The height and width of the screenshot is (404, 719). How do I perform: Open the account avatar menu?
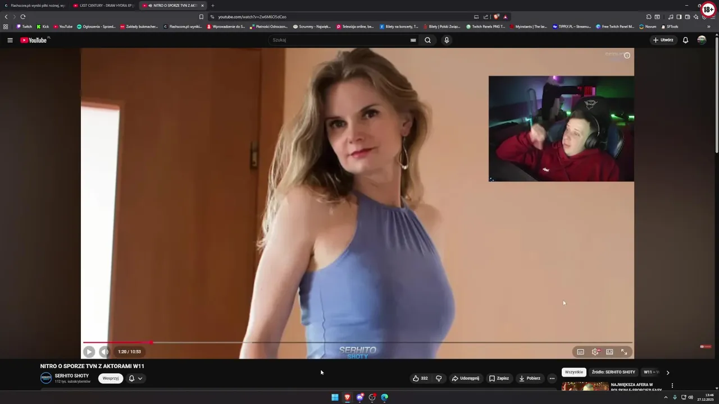pyautogui.click(x=702, y=40)
